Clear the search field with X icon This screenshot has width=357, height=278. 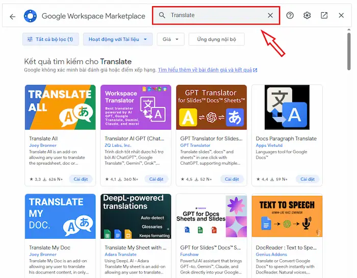[x=270, y=15]
